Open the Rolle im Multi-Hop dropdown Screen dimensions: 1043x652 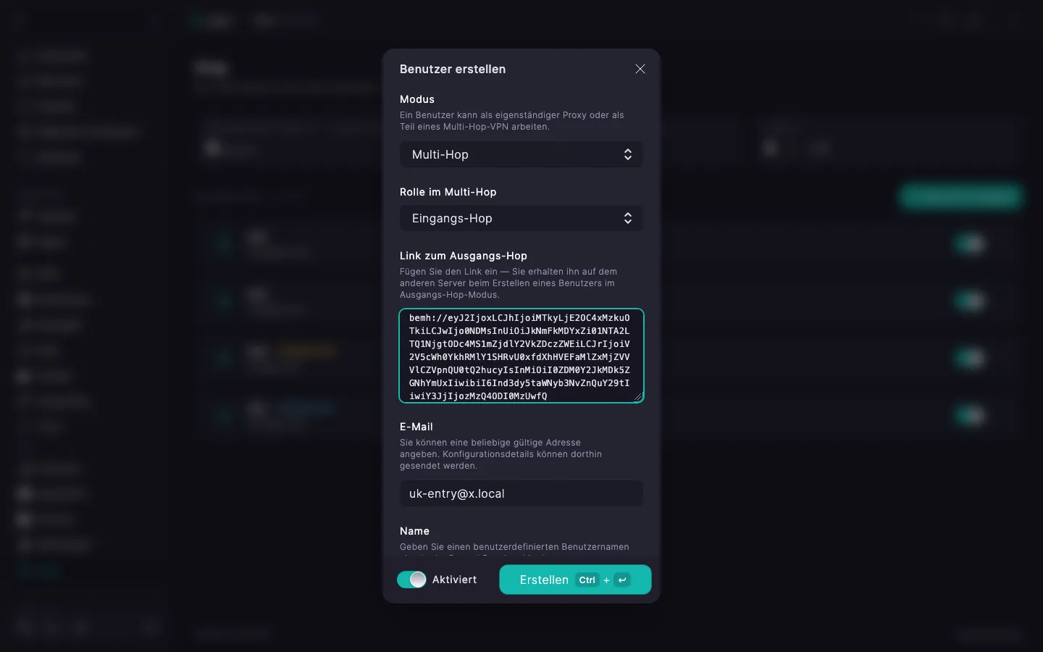tap(521, 218)
